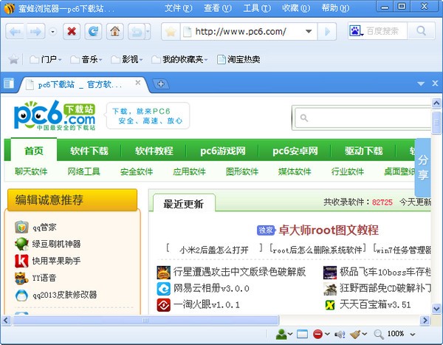443x345 pixels.
Task: Click the YY语音 icon
Action: coord(21,278)
